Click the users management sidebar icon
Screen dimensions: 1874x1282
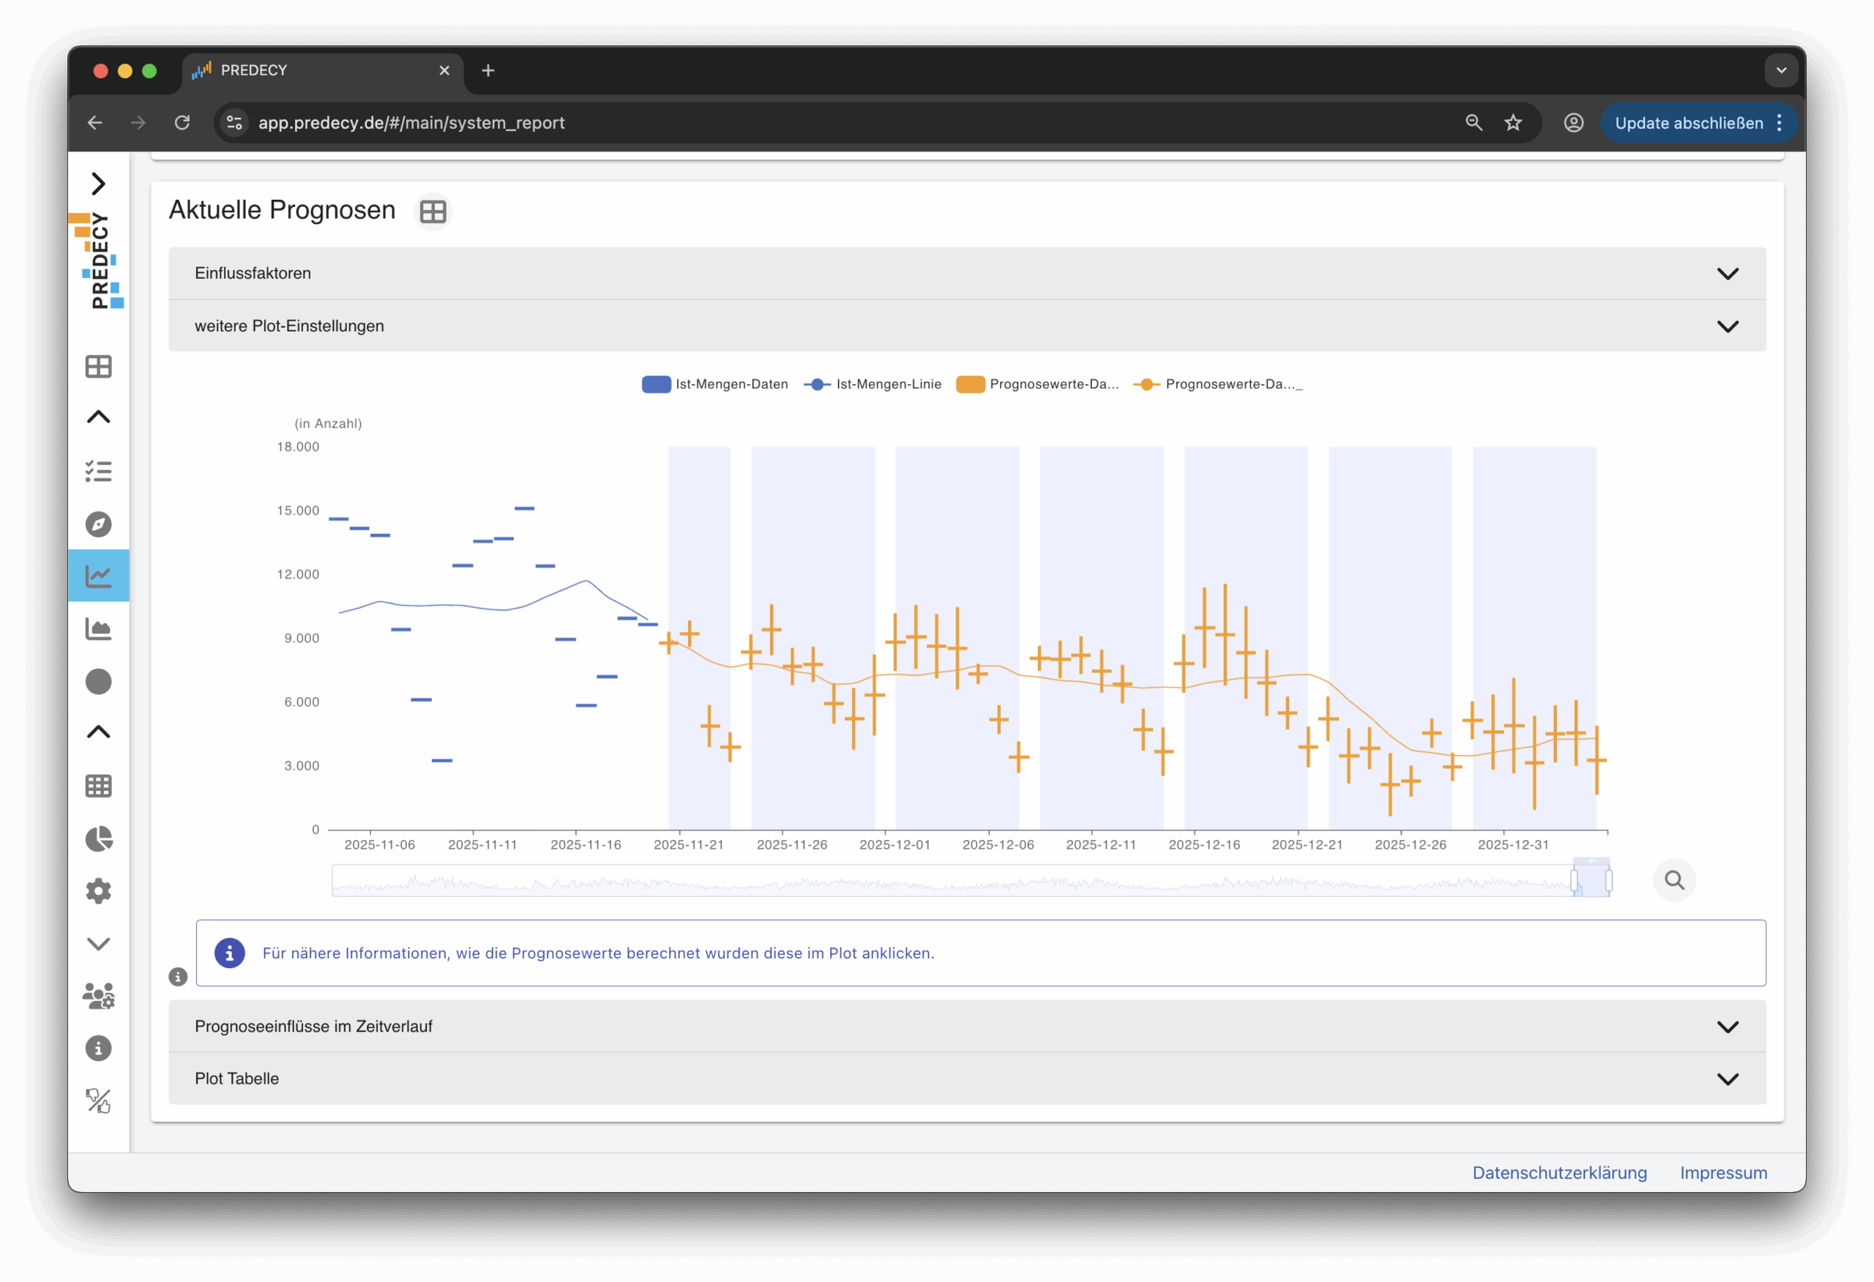[98, 997]
